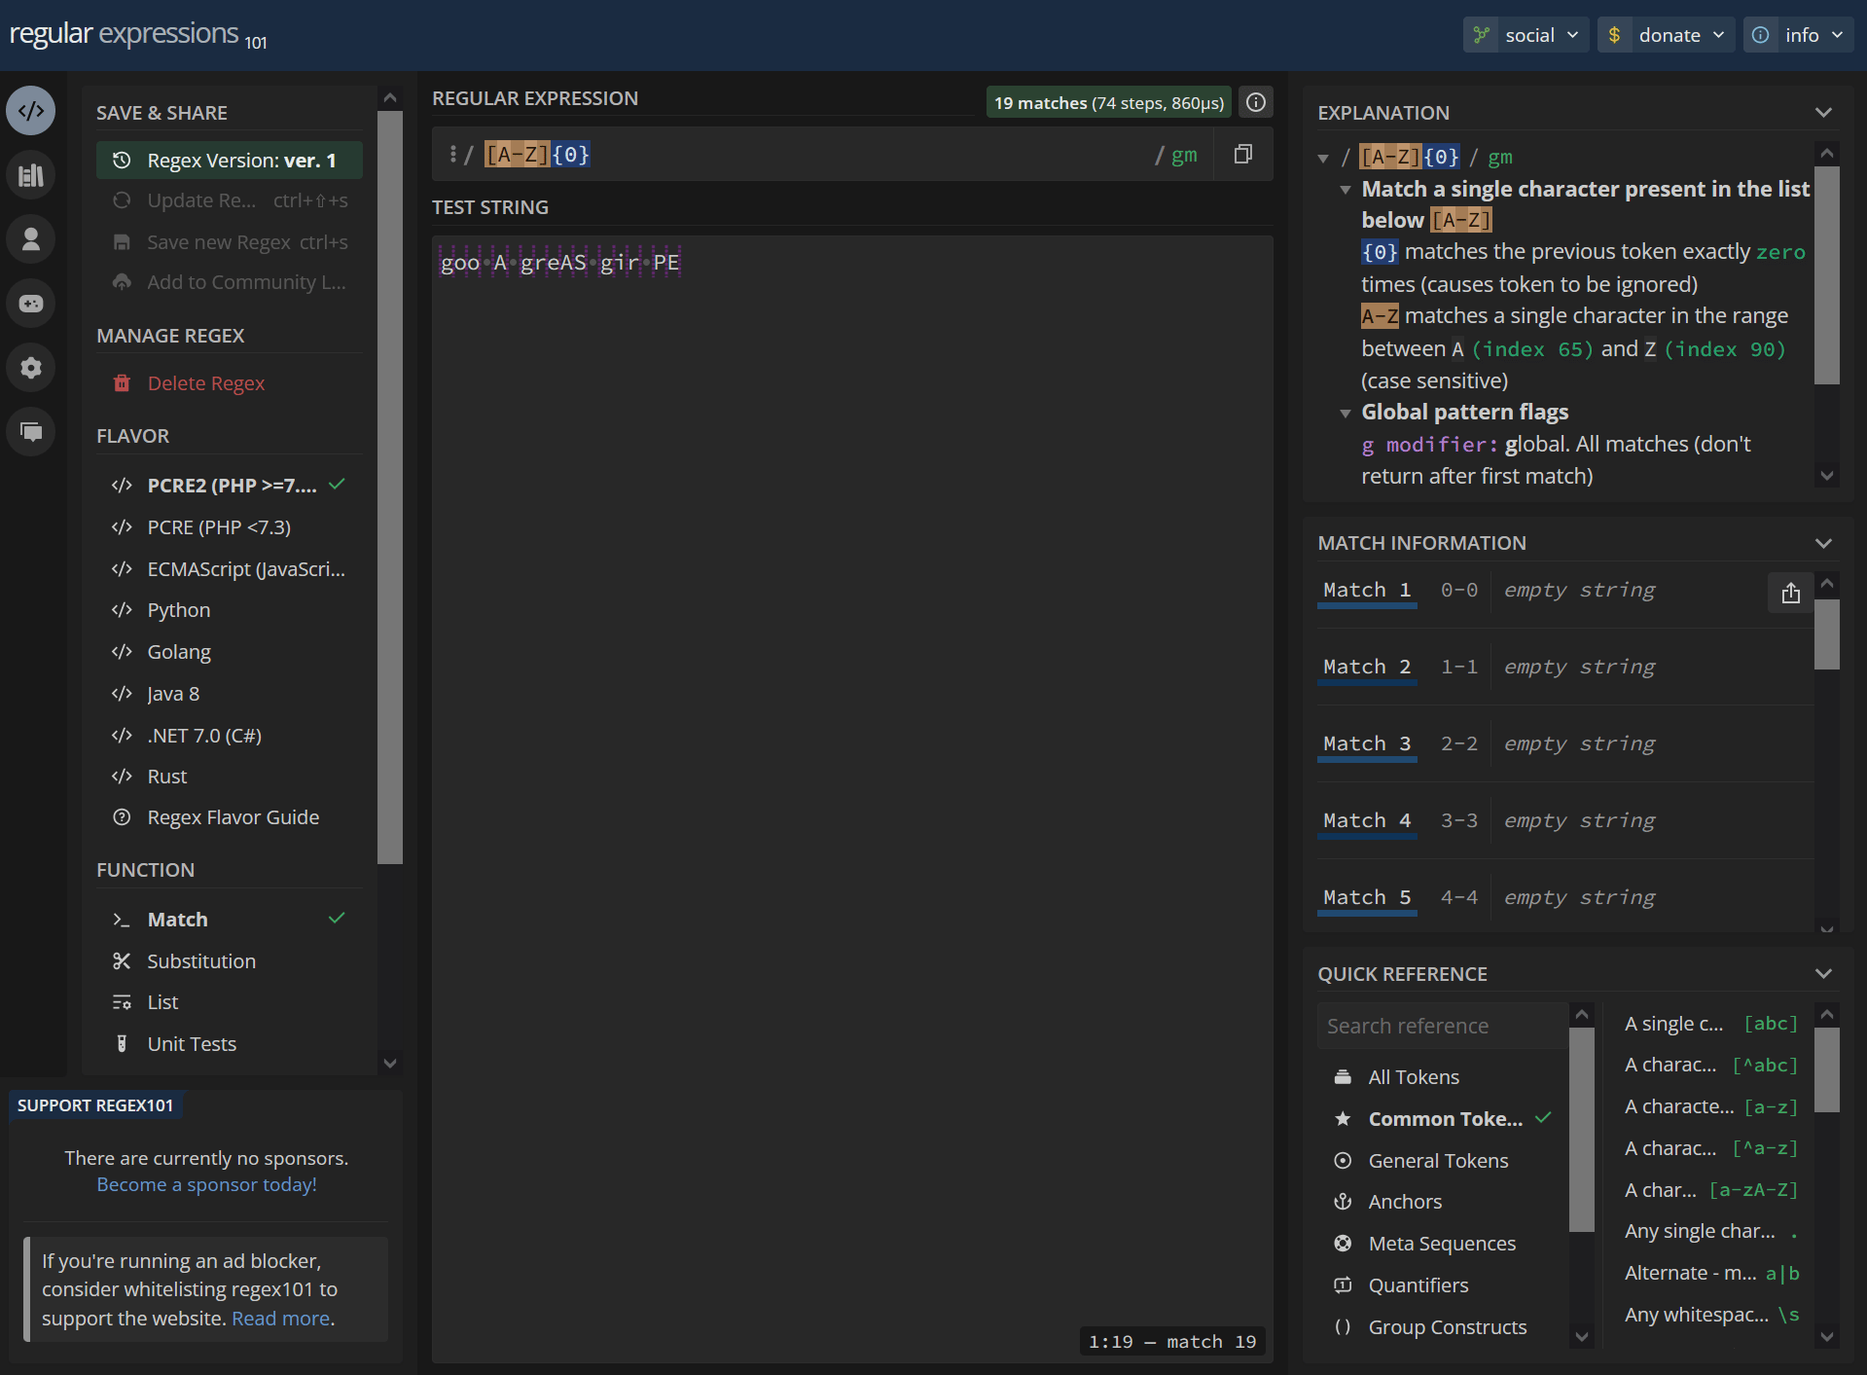
Task: Select PCRE (PHP <7.3) flavor
Action: coord(229,527)
